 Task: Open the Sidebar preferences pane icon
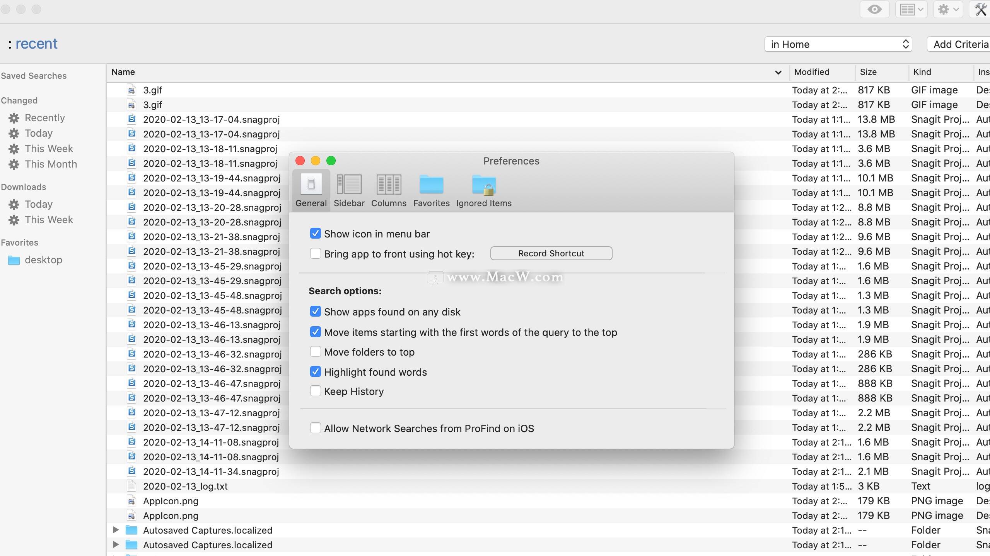point(349,185)
